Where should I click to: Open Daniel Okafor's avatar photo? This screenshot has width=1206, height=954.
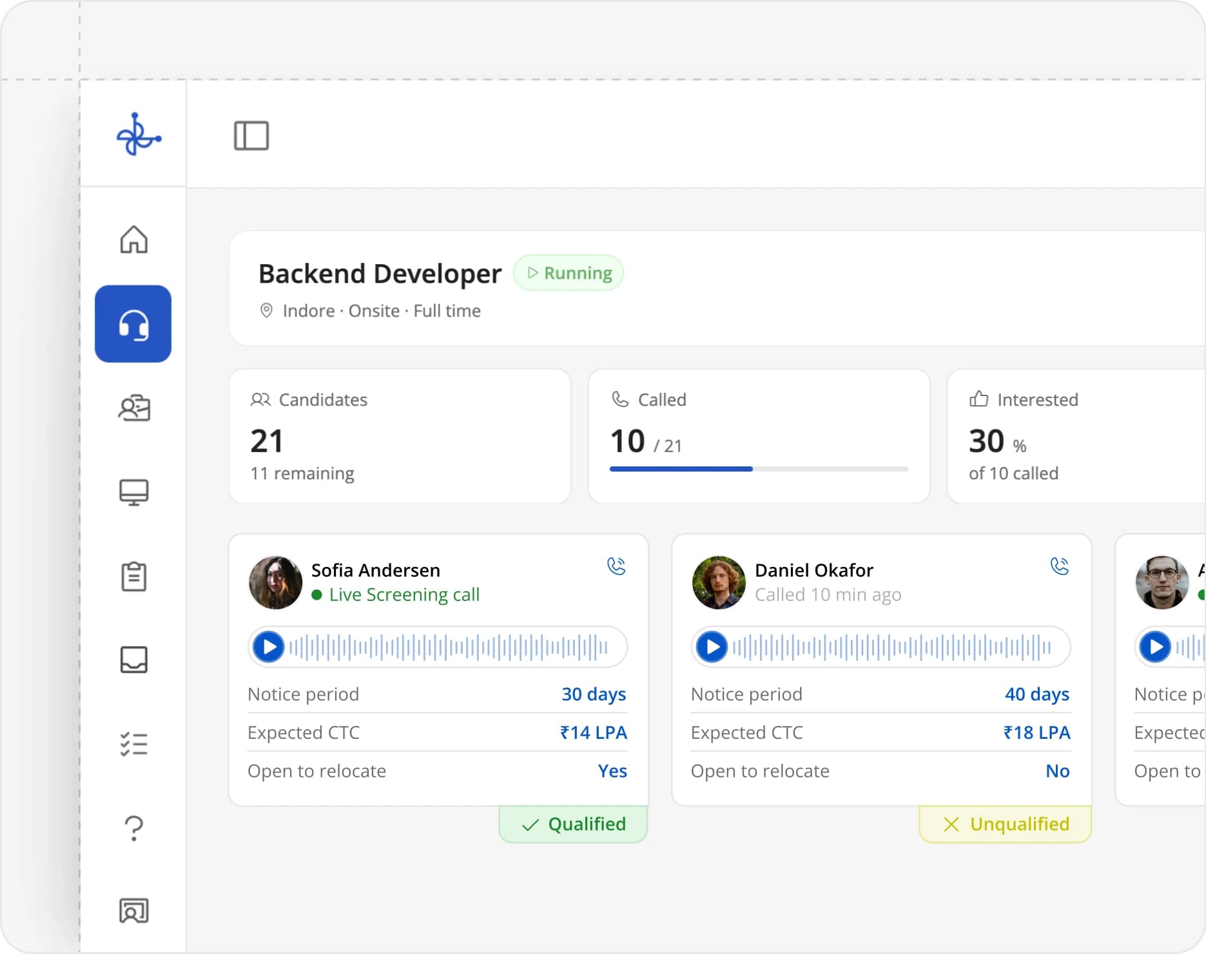pyautogui.click(x=719, y=582)
